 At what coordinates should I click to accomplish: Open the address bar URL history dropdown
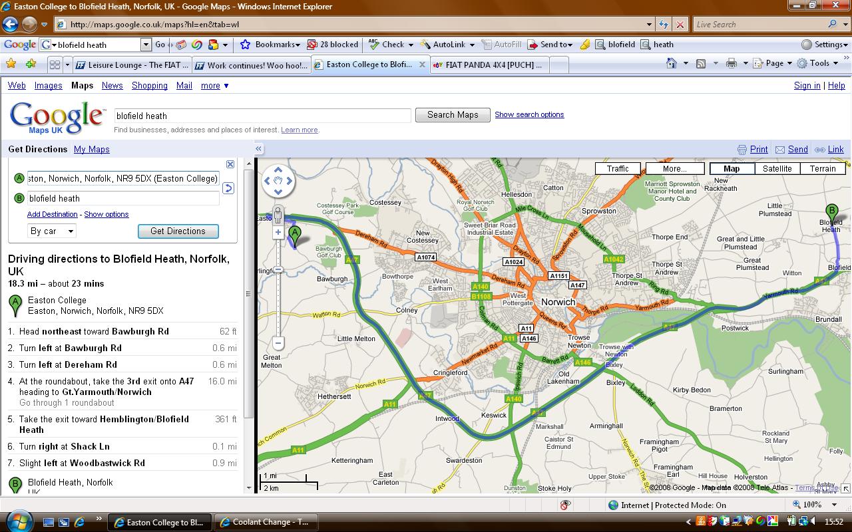pos(649,25)
